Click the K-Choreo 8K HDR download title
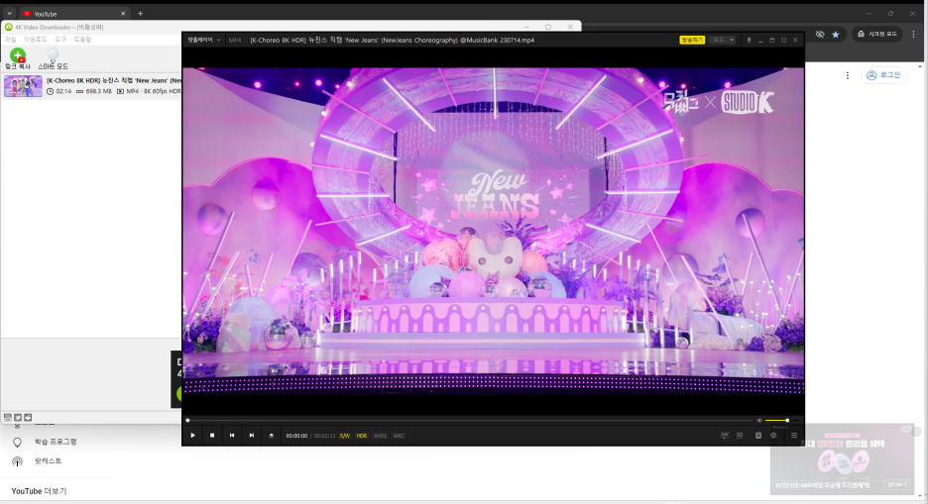The image size is (928, 504). [x=114, y=80]
